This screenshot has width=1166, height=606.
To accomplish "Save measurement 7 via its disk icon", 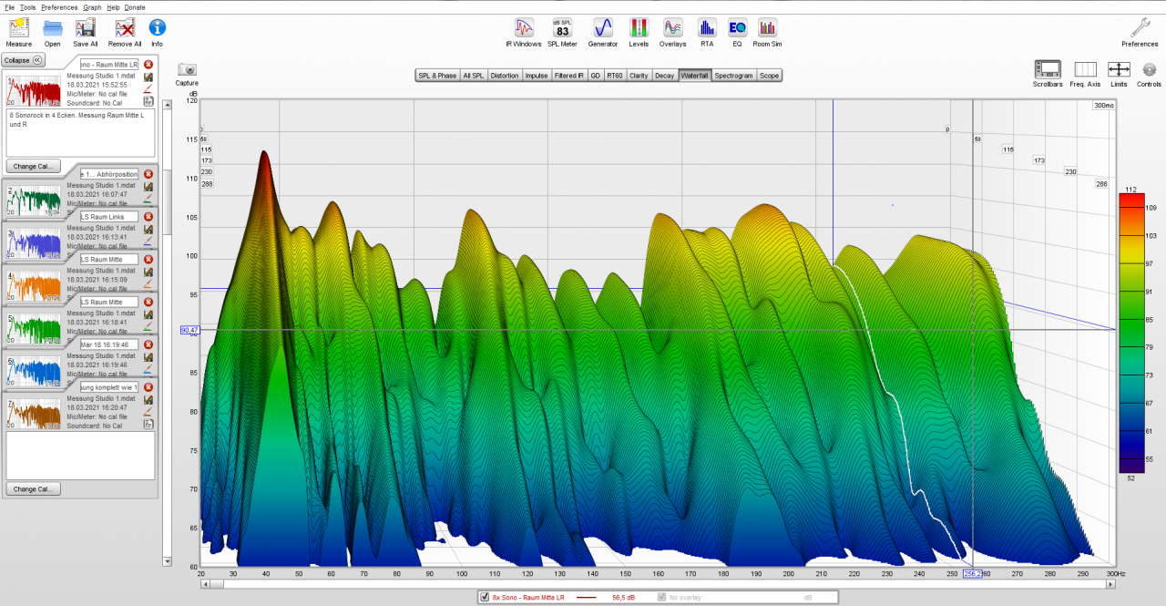I will [x=148, y=400].
